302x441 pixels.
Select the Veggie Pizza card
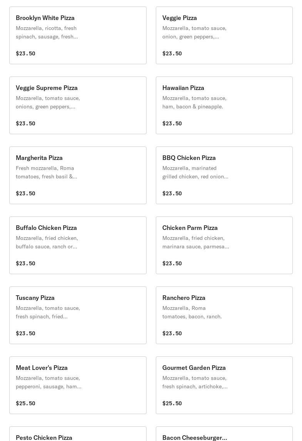coord(224,35)
